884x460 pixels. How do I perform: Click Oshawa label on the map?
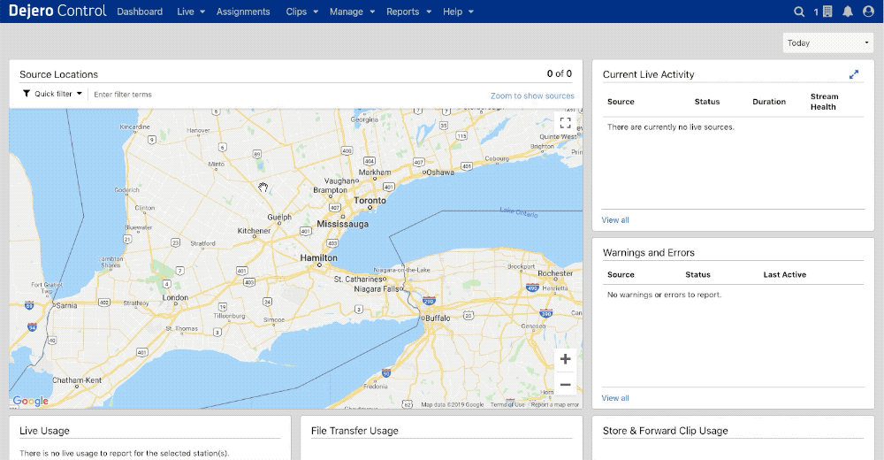pos(440,172)
